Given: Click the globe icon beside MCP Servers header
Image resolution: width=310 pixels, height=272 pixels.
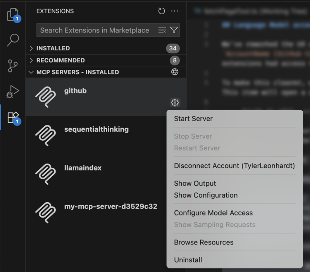Looking at the screenshot, I should (174, 72).
